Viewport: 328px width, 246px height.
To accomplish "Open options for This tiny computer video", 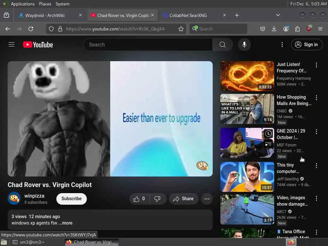I will 316,166.
